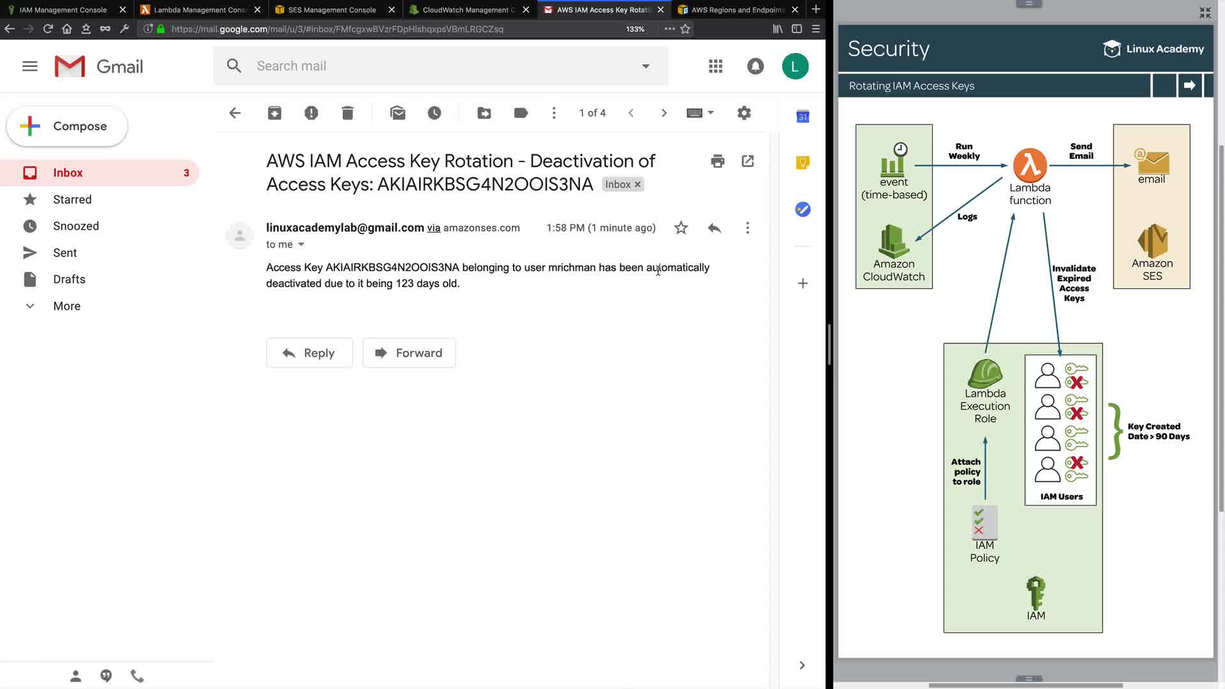The height and width of the screenshot is (689, 1225).
Task: Expand the More sidebar section
Action: pyautogui.click(x=66, y=306)
